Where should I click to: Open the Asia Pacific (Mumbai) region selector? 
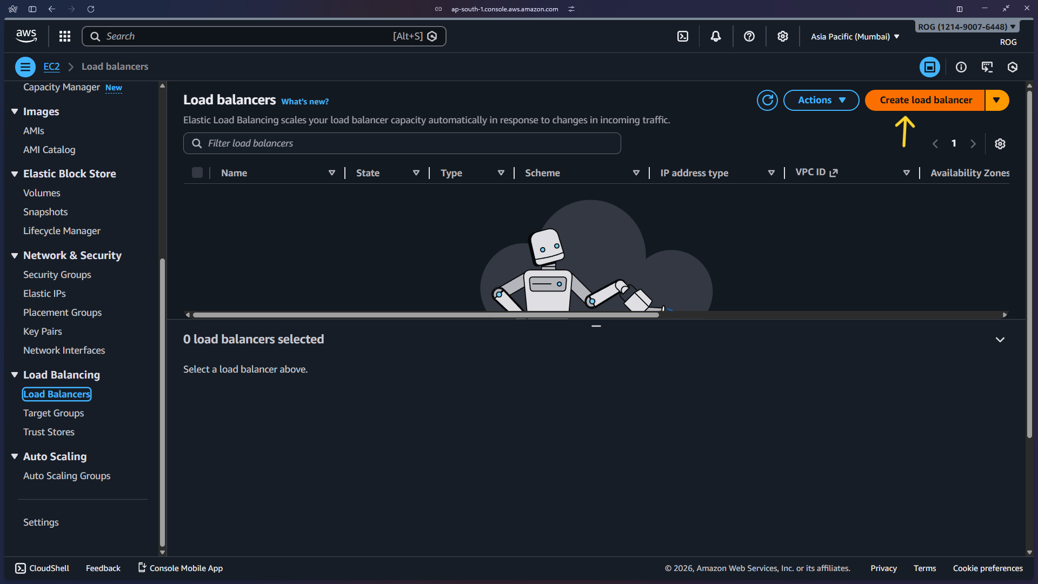(853, 37)
